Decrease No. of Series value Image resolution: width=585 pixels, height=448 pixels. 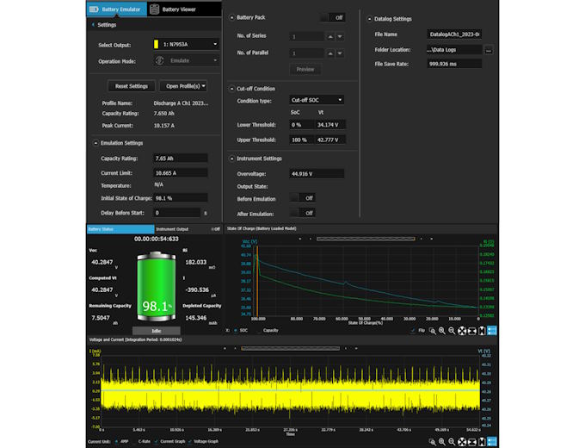tap(340, 37)
